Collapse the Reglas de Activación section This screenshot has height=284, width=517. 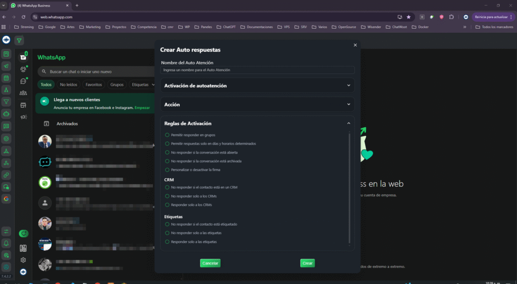point(348,123)
